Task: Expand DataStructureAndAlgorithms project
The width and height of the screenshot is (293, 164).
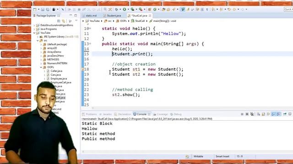Action: tap(34, 26)
